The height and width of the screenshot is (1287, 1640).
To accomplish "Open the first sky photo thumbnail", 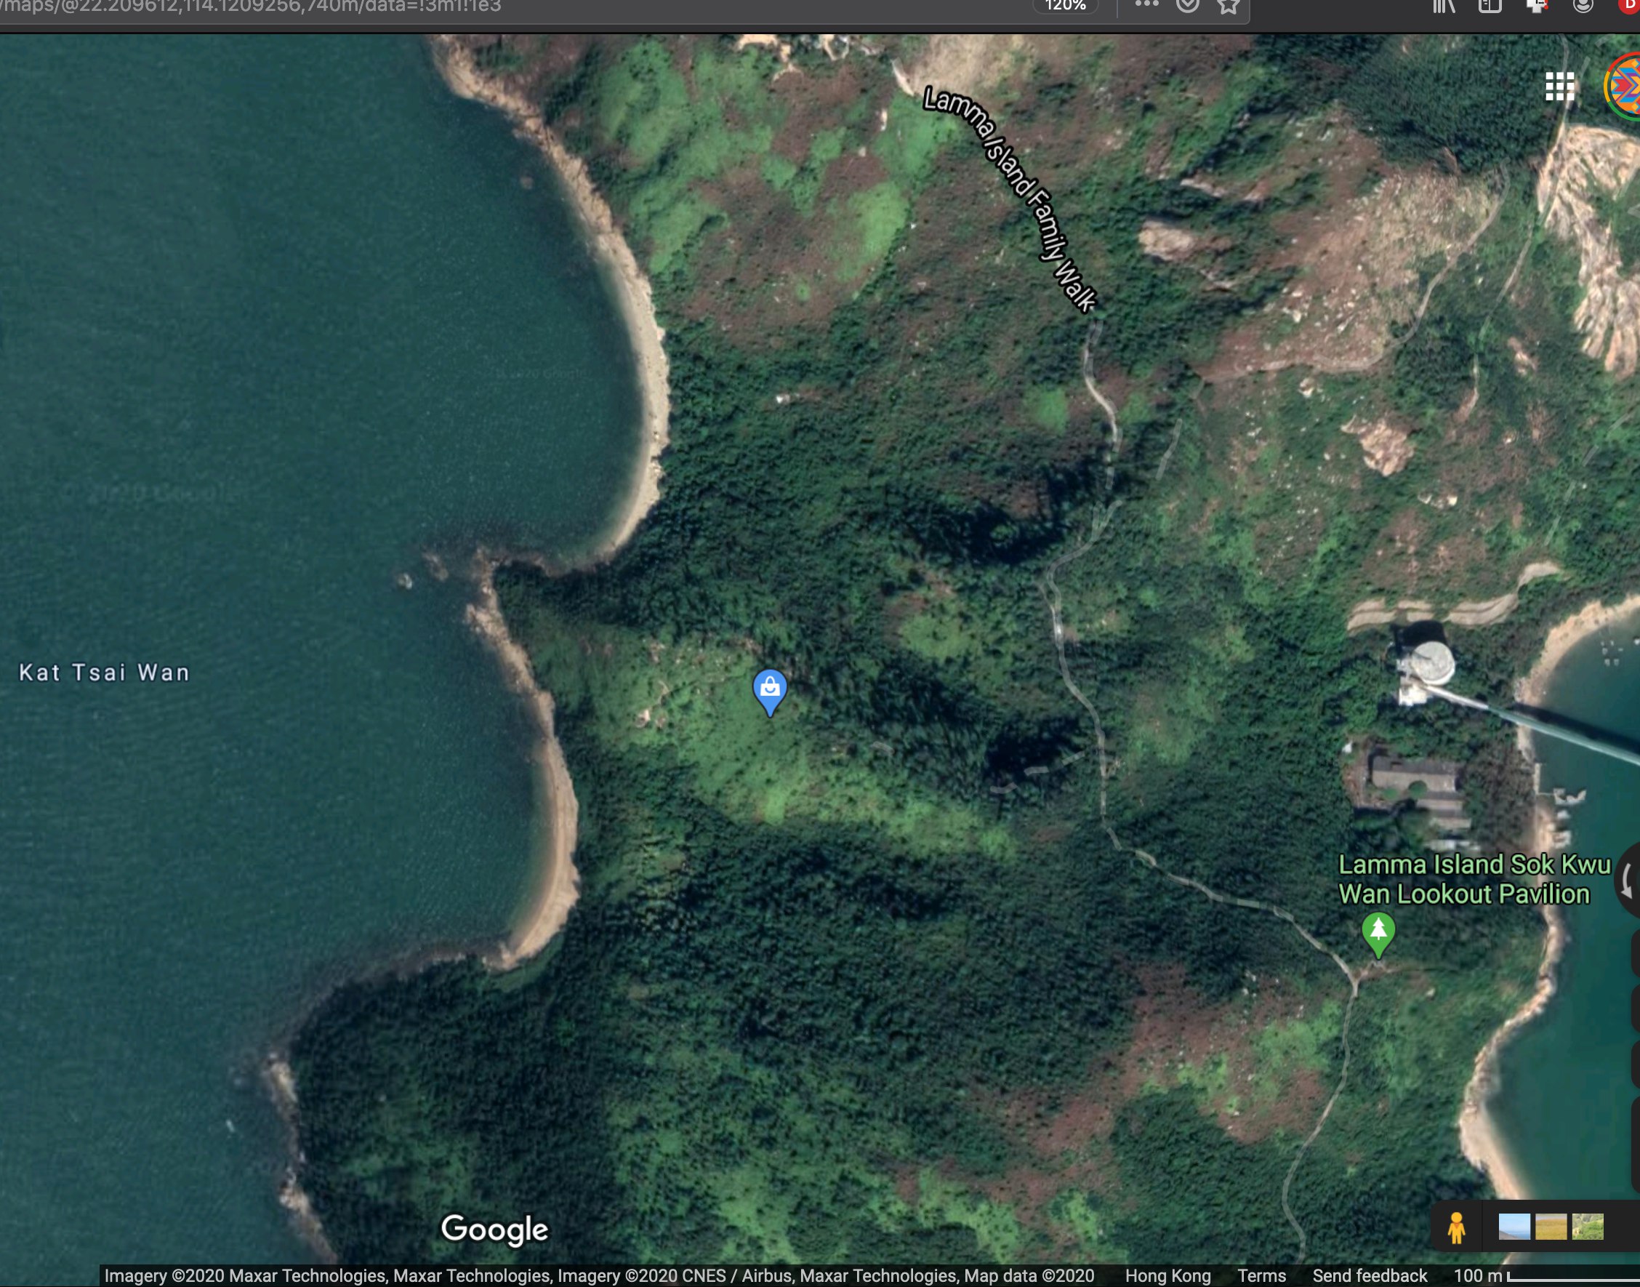I will click(x=1514, y=1227).
